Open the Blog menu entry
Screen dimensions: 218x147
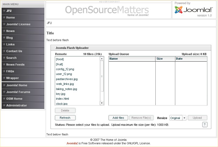click(x=23, y=38)
